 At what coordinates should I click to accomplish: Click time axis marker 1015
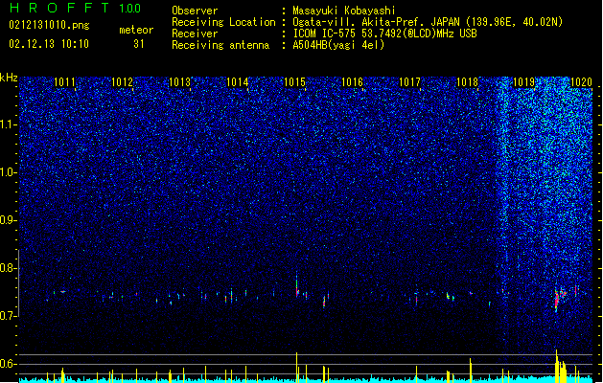point(294,82)
